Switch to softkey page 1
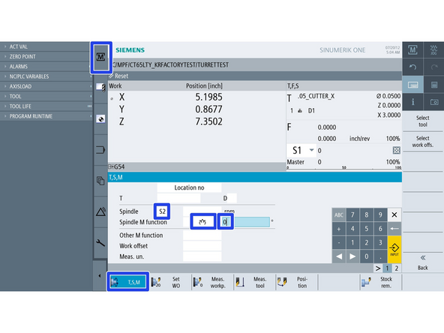 pyautogui.click(x=387, y=268)
